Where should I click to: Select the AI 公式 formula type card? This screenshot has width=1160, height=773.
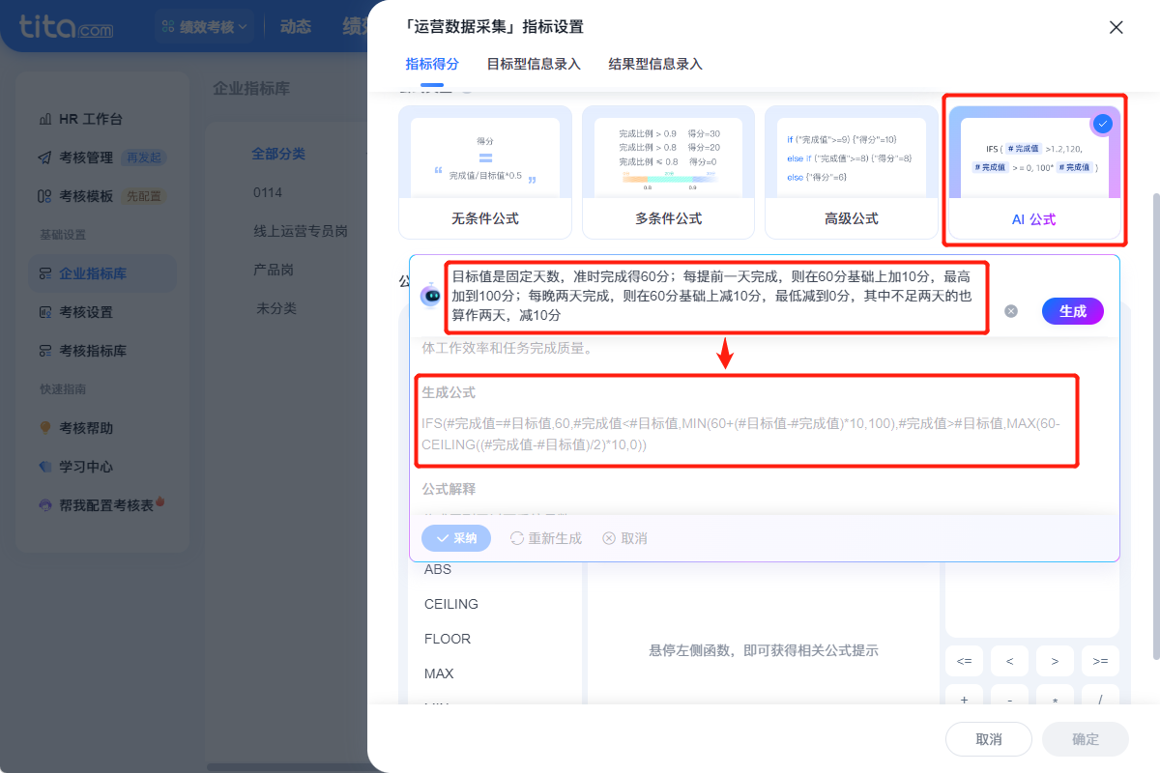pyautogui.click(x=1033, y=172)
